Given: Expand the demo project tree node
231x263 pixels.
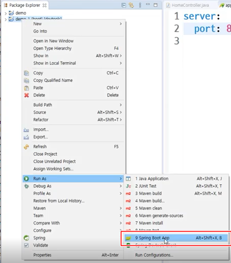Looking at the screenshot, I should [x=6, y=13].
